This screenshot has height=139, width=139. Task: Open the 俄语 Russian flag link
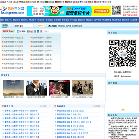[76, 2]
